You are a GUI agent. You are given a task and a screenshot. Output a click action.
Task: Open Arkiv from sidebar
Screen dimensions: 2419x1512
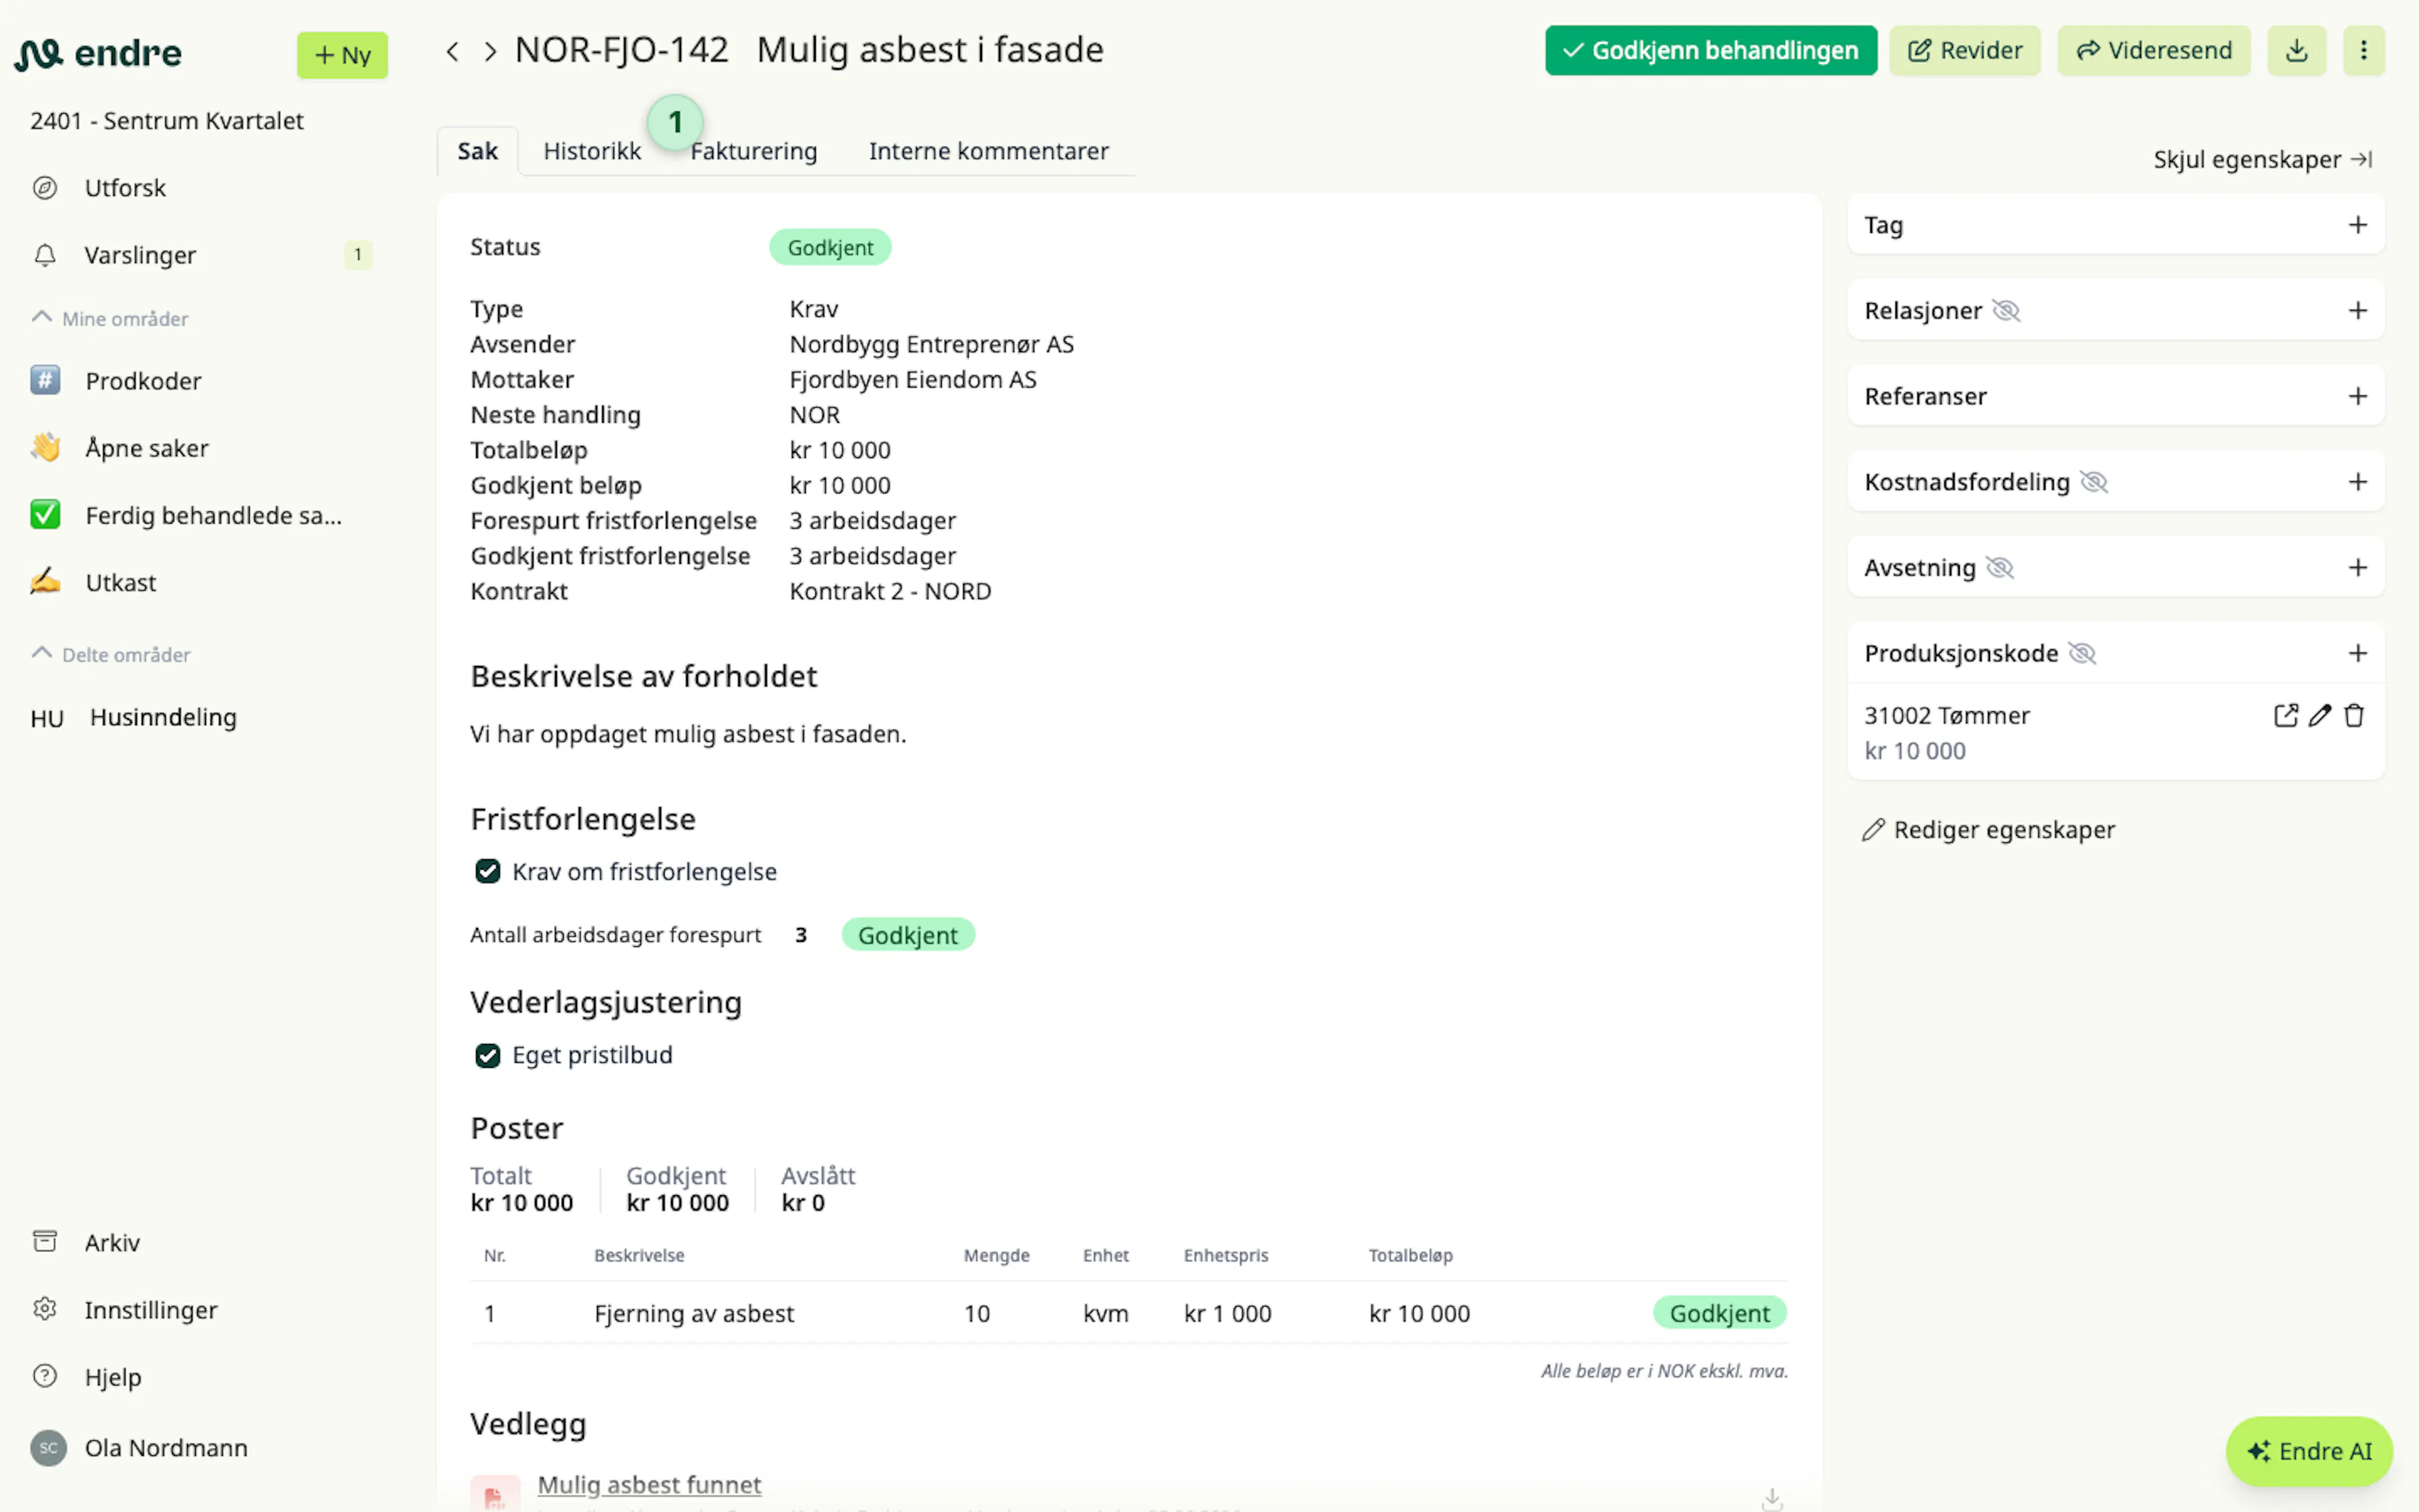tap(112, 1243)
